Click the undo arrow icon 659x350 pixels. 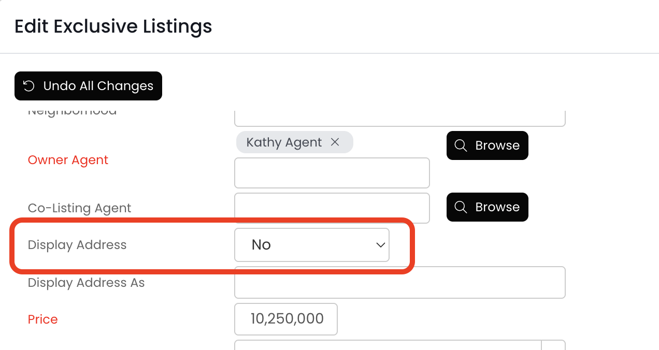[29, 86]
